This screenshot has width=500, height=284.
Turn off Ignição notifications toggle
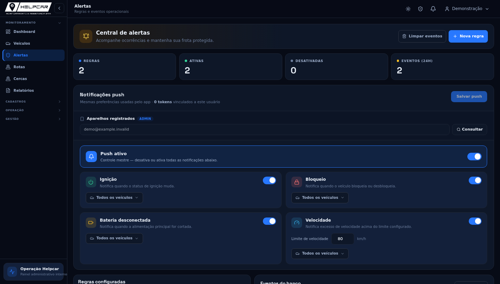(x=269, y=180)
